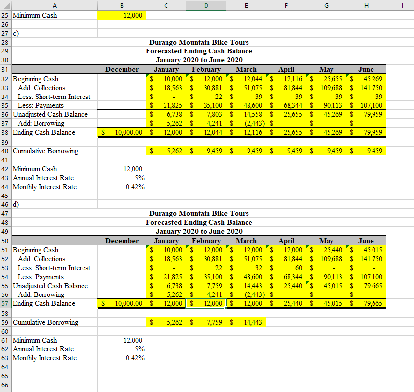Click Monthly Interest Rate 0.42% in row 44
Screen dimensions: 414x392
pos(122,187)
